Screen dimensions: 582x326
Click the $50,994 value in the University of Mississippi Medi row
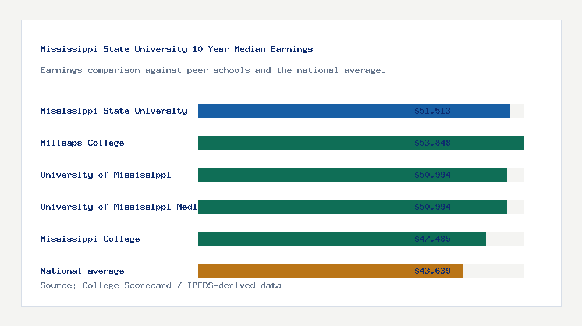(432, 207)
